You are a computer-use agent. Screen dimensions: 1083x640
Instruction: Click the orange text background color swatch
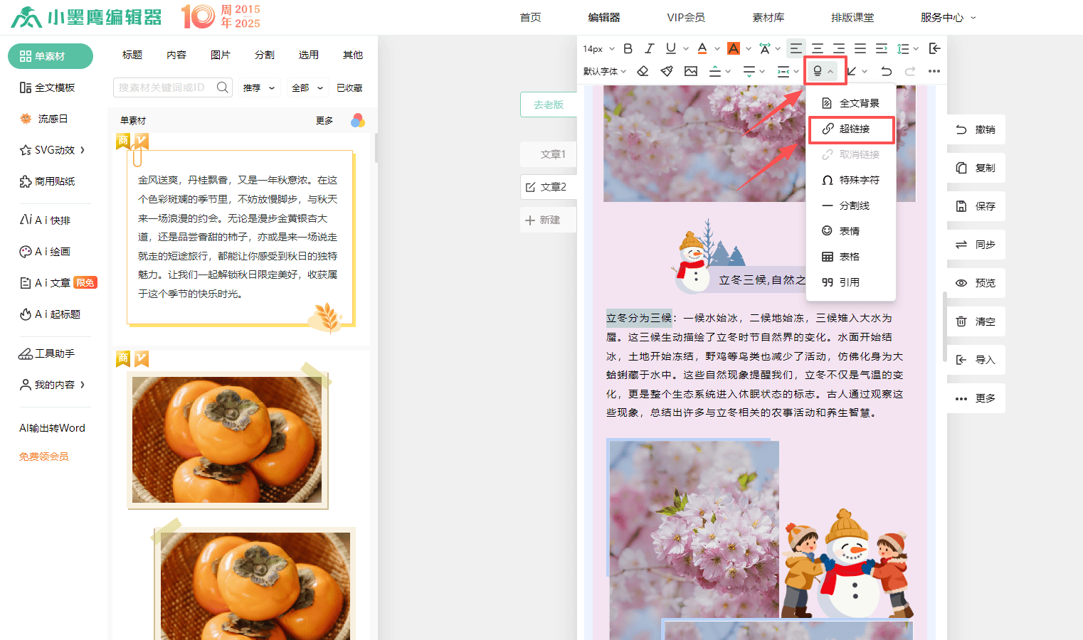(734, 48)
